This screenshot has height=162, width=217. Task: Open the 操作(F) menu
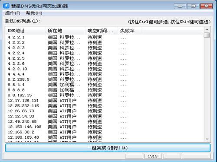click(x=13, y=13)
